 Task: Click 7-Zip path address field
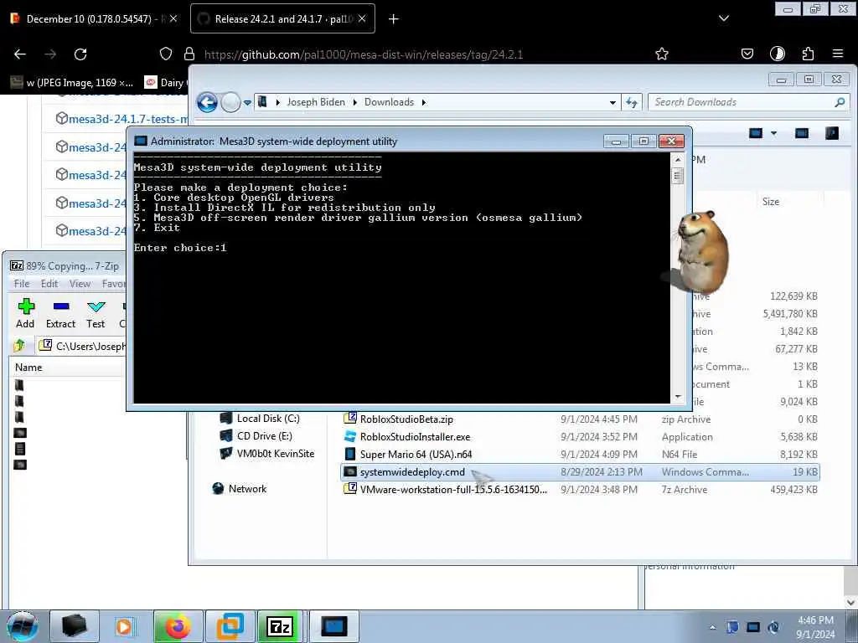82,346
